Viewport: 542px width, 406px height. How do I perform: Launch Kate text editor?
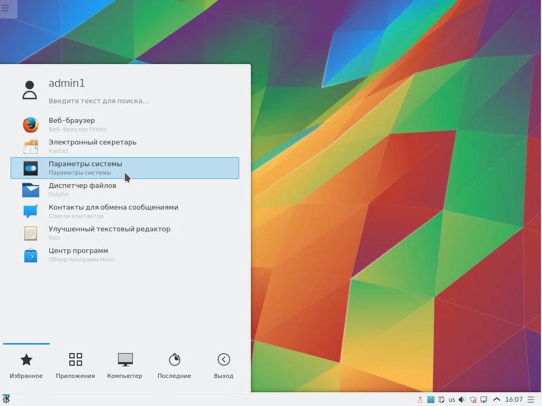pos(125,233)
